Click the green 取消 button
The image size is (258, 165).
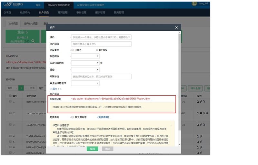(x=92, y=149)
